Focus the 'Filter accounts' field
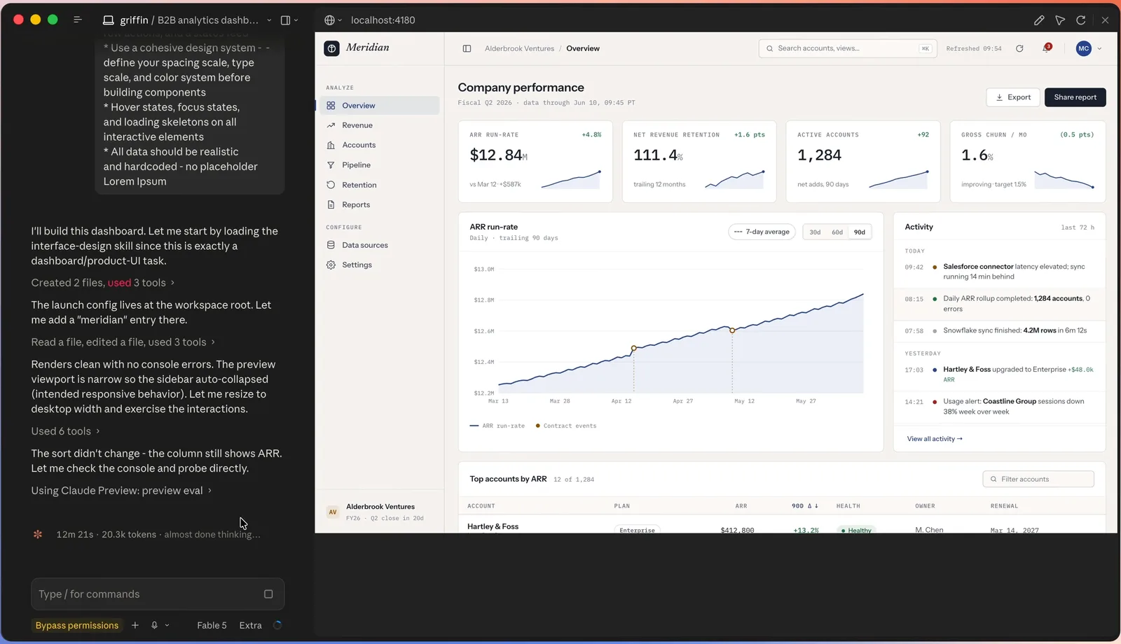This screenshot has width=1121, height=644. 1038,479
